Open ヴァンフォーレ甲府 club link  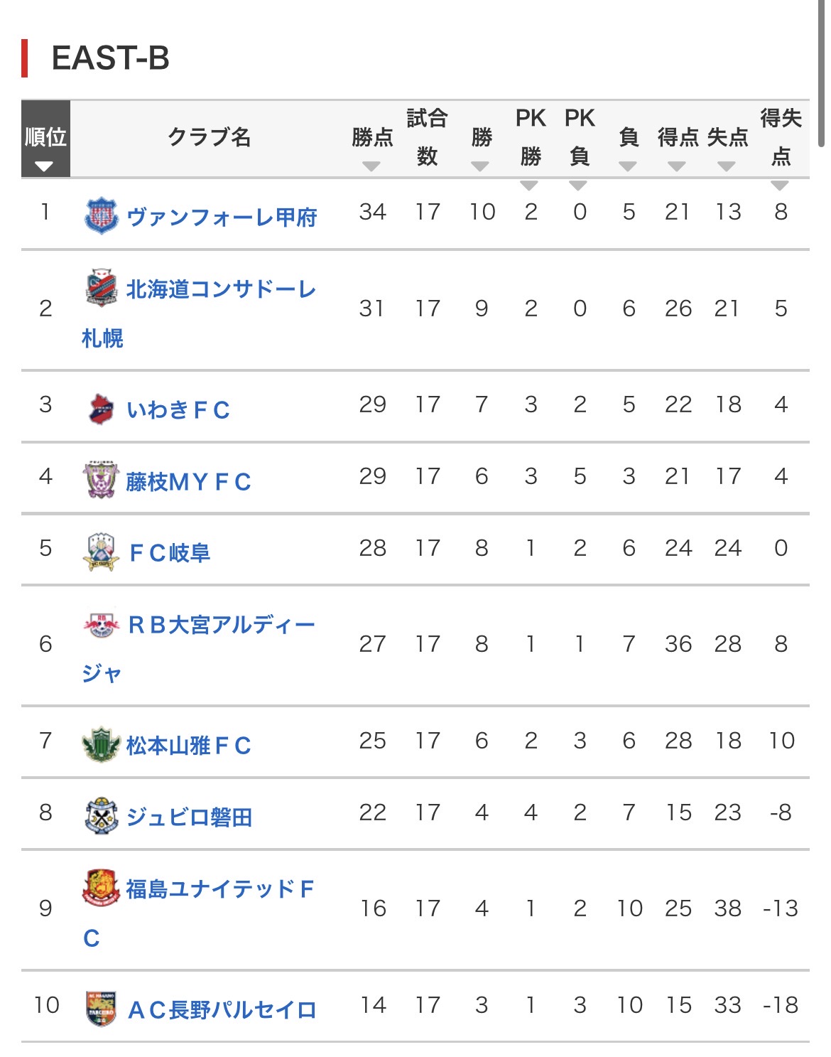click(x=222, y=217)
